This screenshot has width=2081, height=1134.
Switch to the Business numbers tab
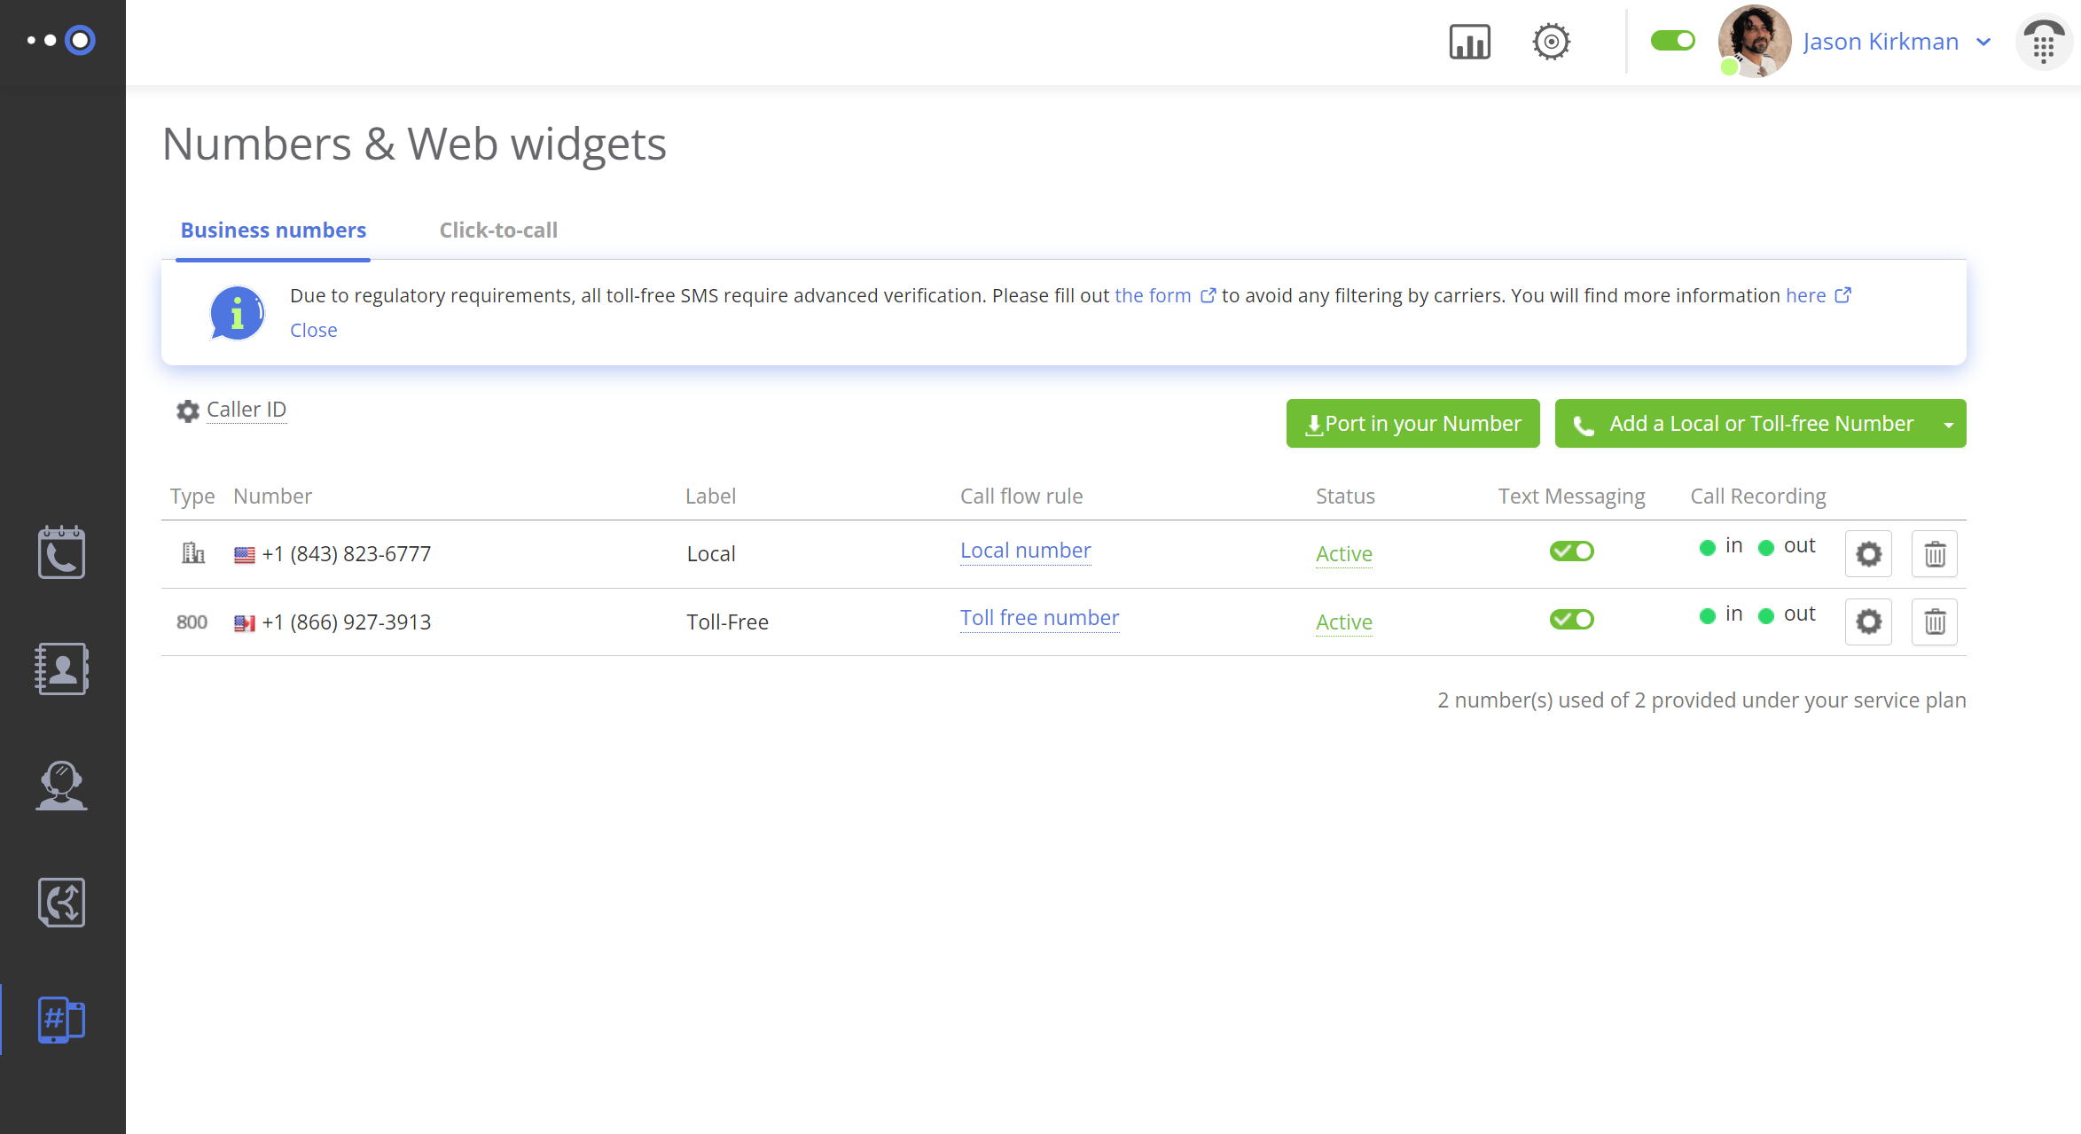coord(273,230)
